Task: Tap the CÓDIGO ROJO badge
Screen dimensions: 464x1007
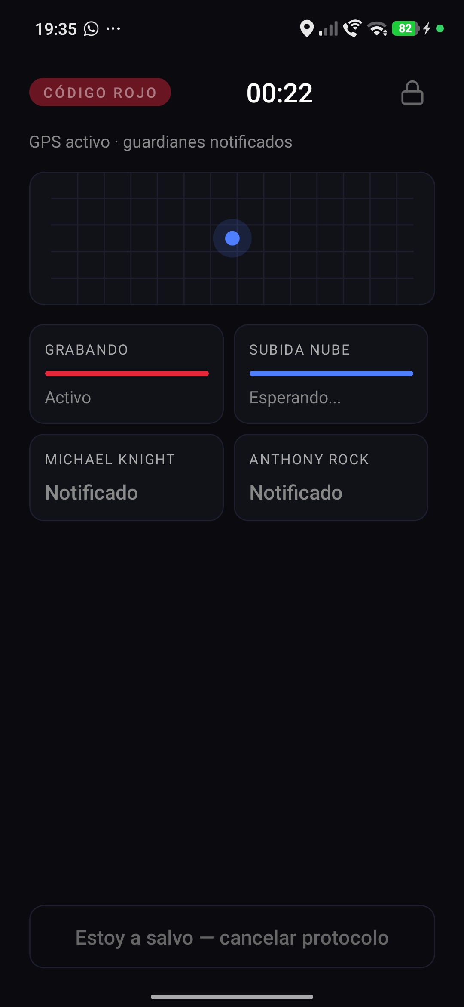Action: (x=100, y=92)
